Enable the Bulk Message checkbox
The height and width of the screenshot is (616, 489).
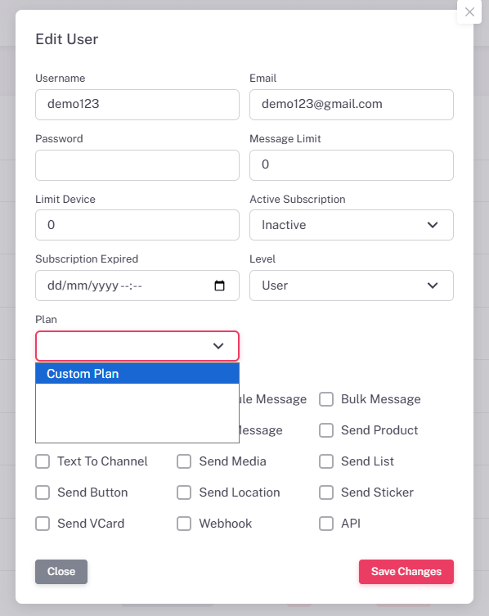click(326, 399)
